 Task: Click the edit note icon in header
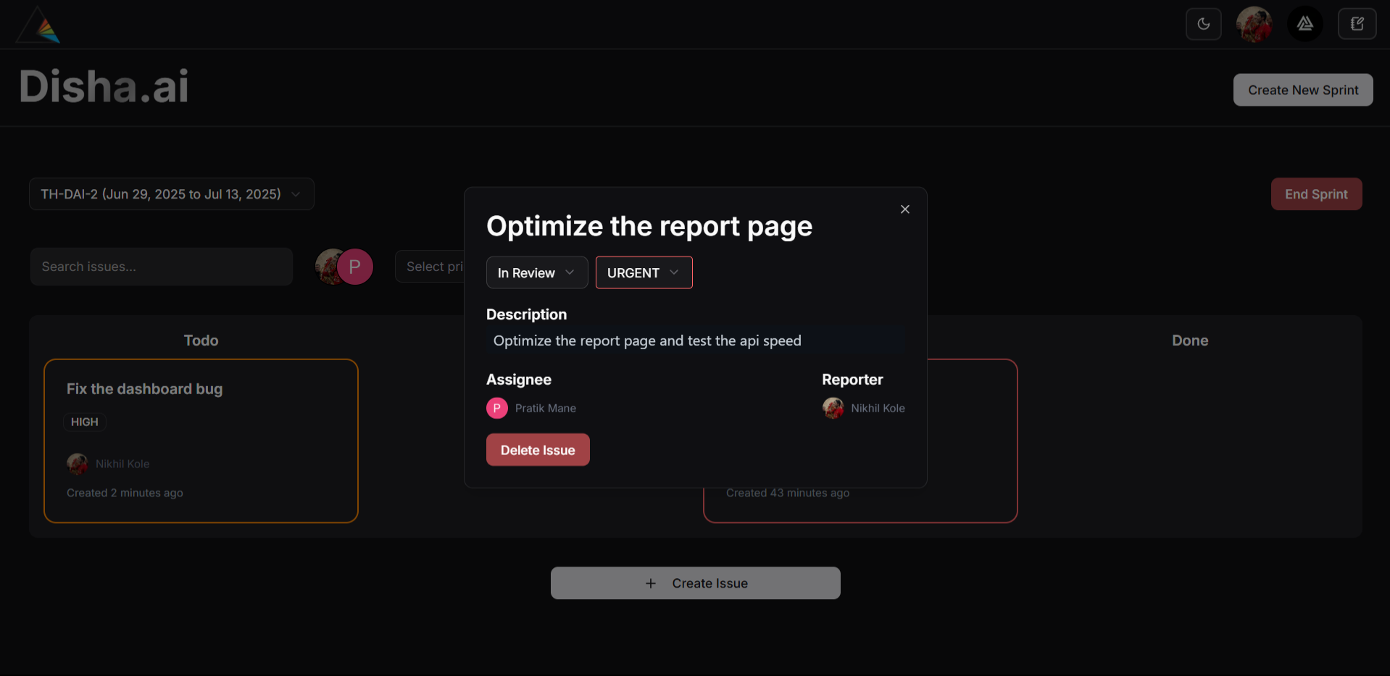click(x=1357, y=24)
